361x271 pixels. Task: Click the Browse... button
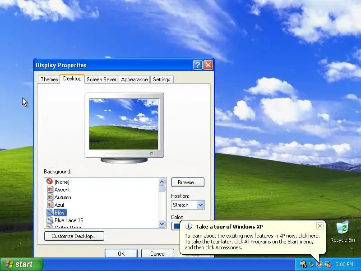pyautogui.click(x=188, y=182)
